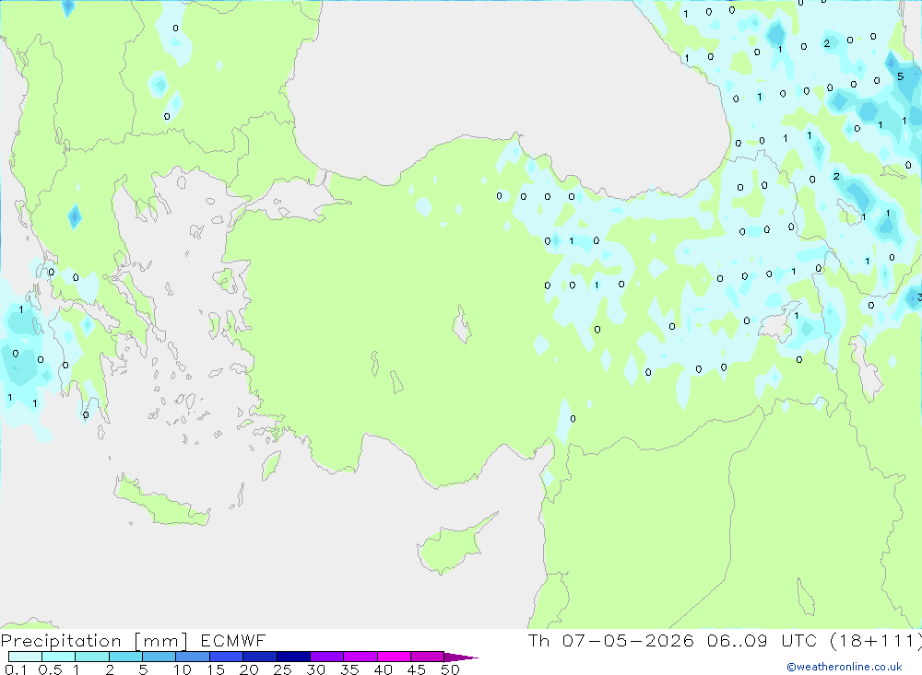The width and height of the screenshot is (922, 675).
Task: Click the 30–35 mm violet legend swatch
Action: [x=326, y=657]
